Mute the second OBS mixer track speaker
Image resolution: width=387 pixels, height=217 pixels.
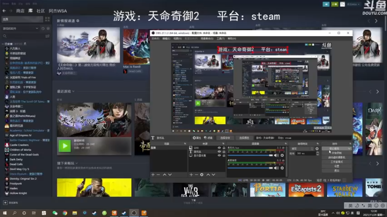tap(276, 168)
